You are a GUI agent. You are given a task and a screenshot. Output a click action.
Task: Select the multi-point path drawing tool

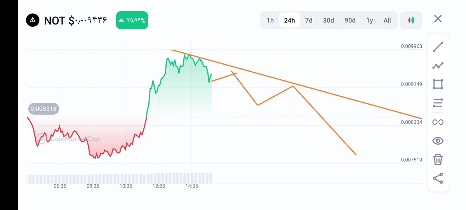pyautogui.click(x=438, y=66)
